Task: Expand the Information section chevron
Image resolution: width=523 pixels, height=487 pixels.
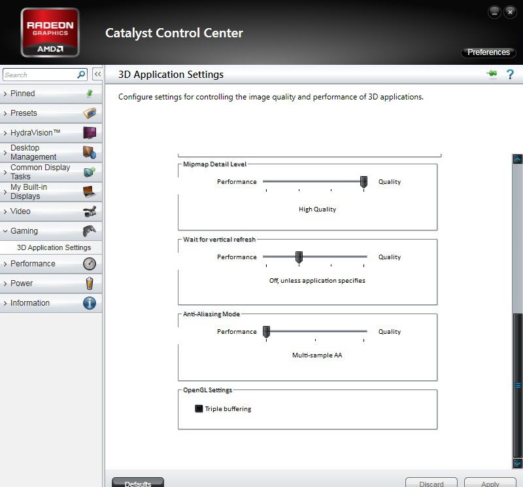Action: point(5,303)
